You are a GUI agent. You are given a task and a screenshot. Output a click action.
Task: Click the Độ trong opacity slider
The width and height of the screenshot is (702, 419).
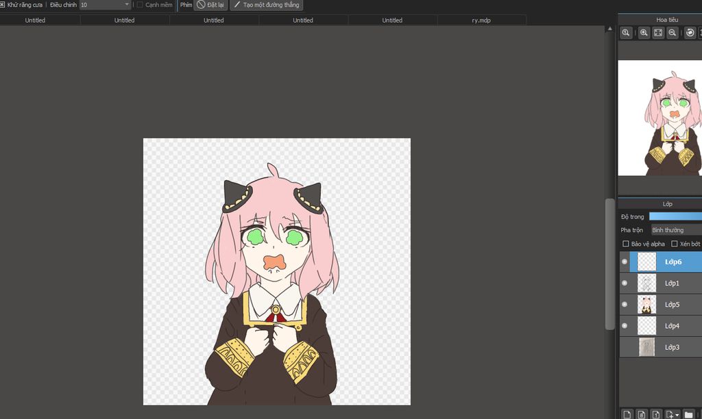pyautogui.click(x=675, y=216)
